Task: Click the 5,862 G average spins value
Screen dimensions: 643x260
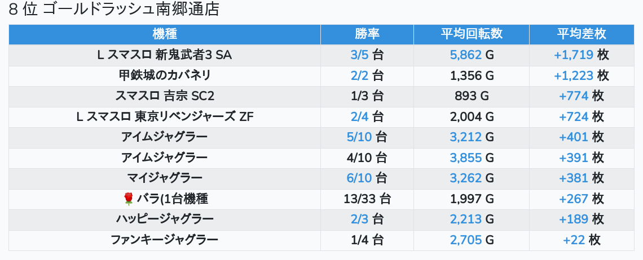Action: coord(466,55)
